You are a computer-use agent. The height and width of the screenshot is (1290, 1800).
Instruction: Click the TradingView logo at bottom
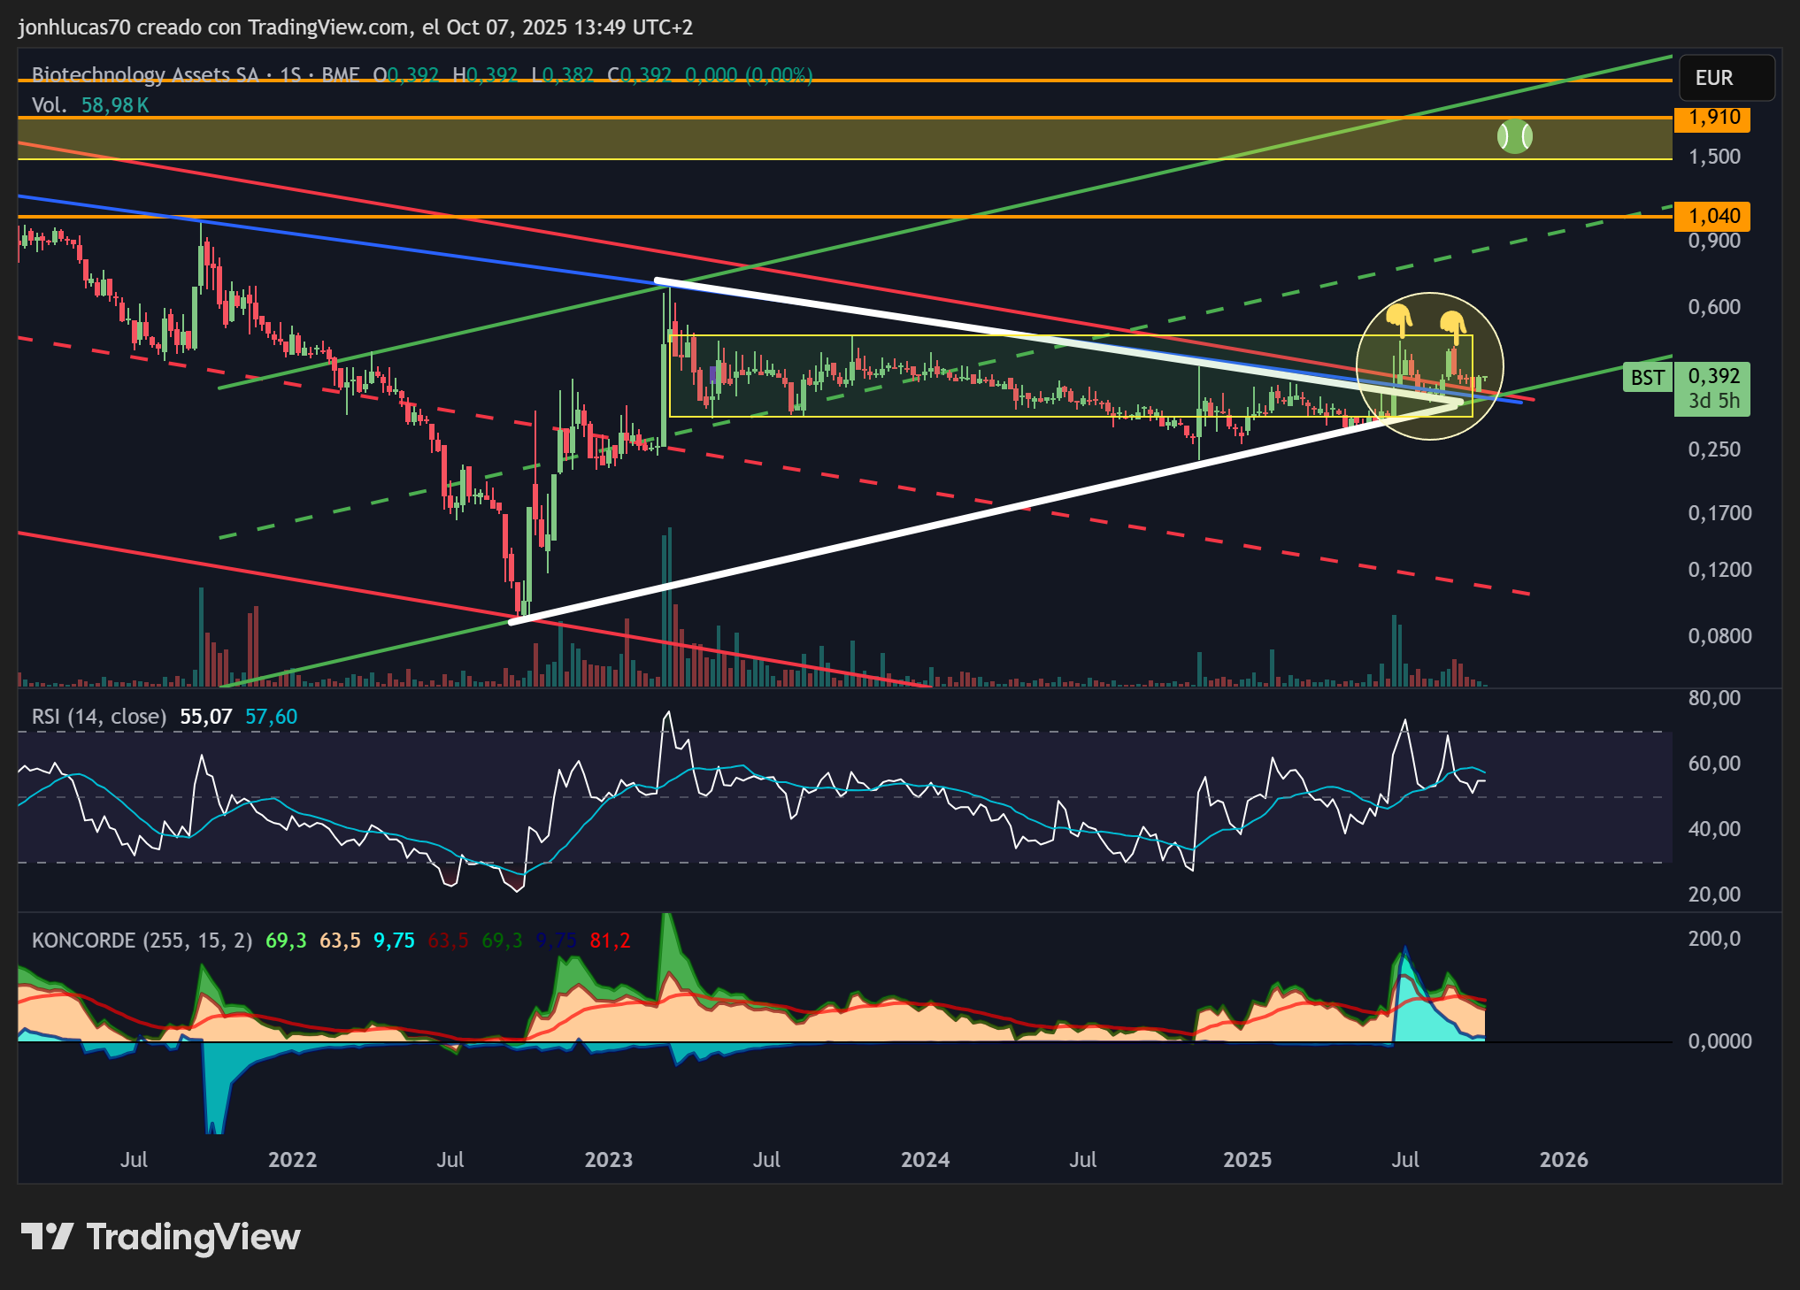point(161,1236)
